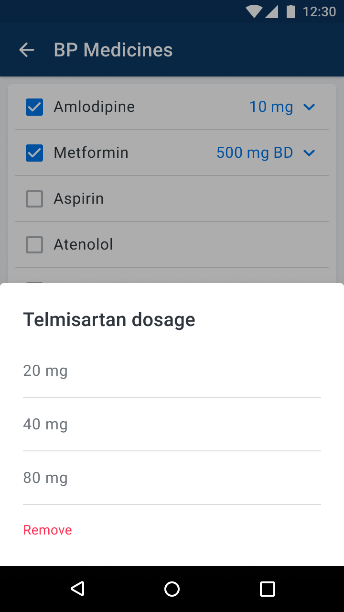
Task: Enable the Atenolol checkbox
Action: [34, 245]
